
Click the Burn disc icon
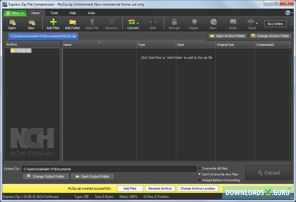click(214, 22)
